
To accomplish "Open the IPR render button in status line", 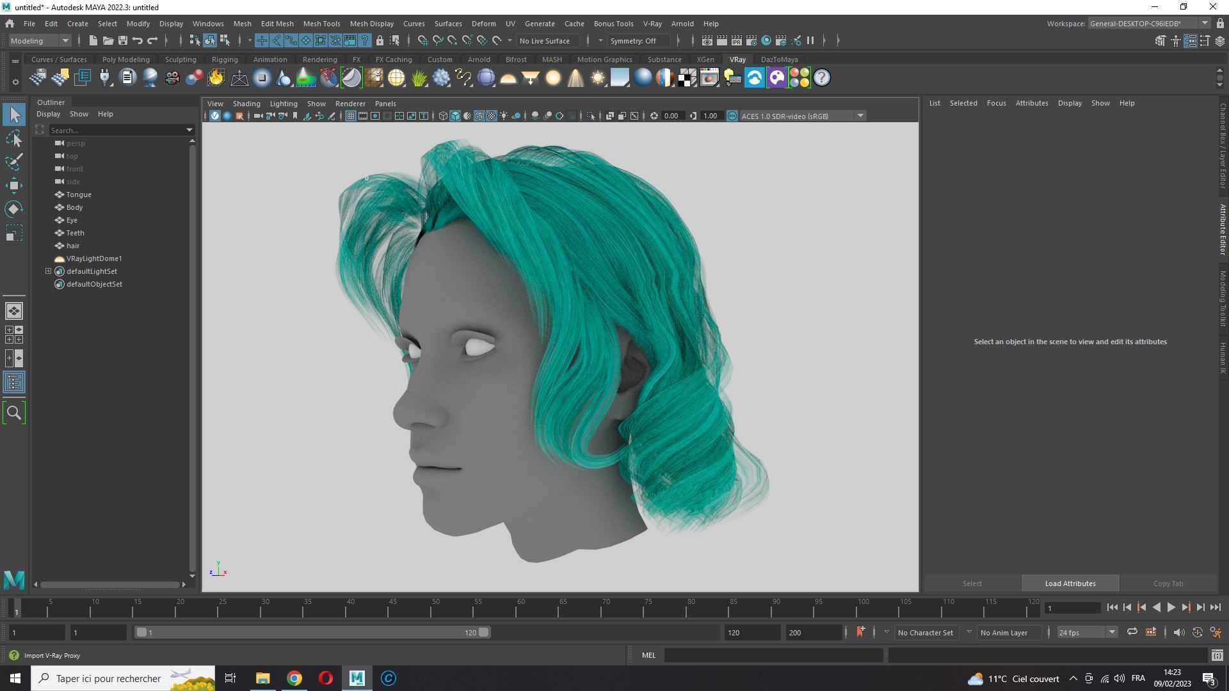I will point(736,40).
